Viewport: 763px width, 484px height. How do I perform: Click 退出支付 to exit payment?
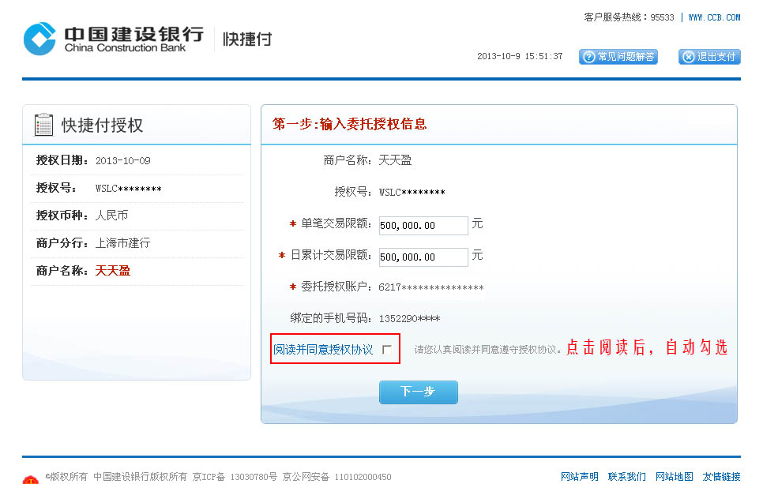[x=709, y=56]
